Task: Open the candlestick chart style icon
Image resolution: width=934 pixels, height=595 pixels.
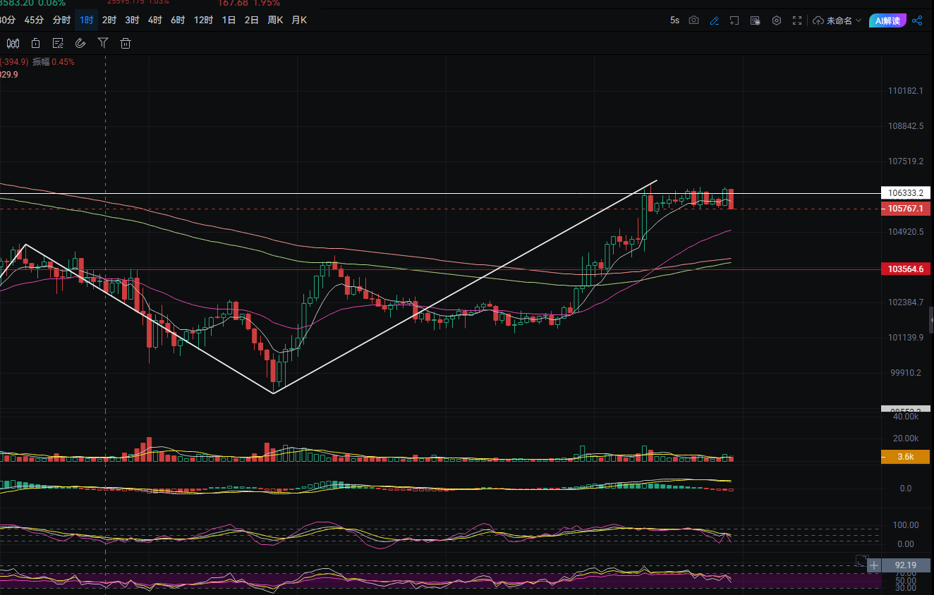Action: (13, 43)
